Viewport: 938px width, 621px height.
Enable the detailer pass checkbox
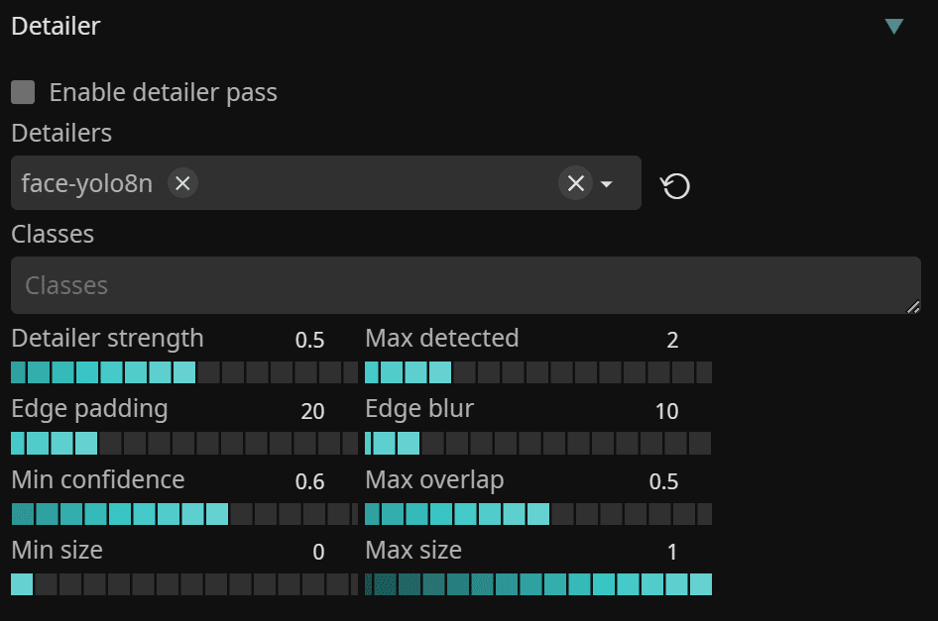click(x=23, y=93)
